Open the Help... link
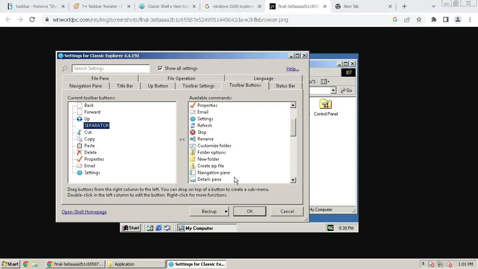The image size is (478, 269). [292, 69]
